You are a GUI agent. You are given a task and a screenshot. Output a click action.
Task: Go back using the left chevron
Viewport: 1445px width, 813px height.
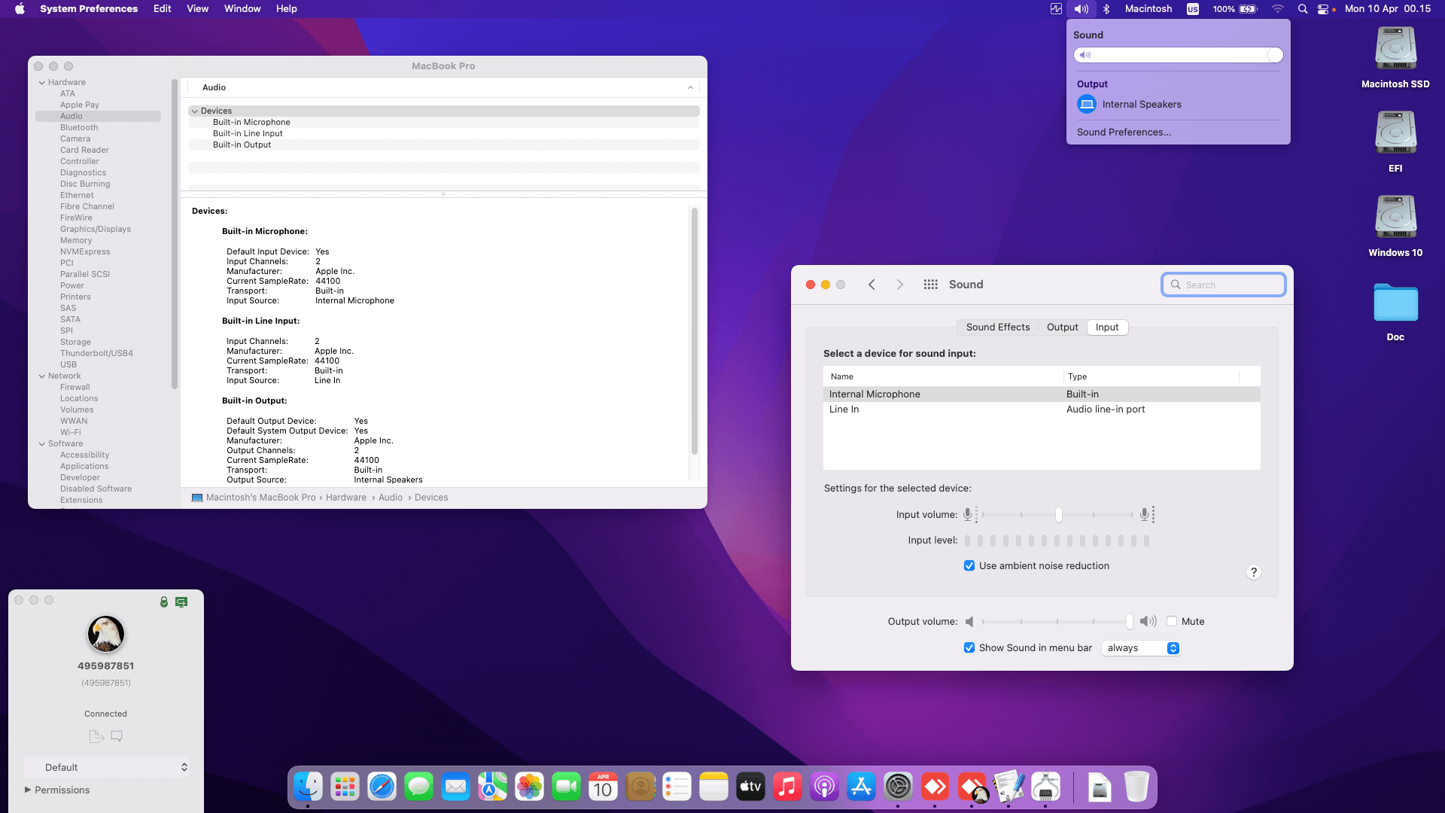[x=872, y=285]
